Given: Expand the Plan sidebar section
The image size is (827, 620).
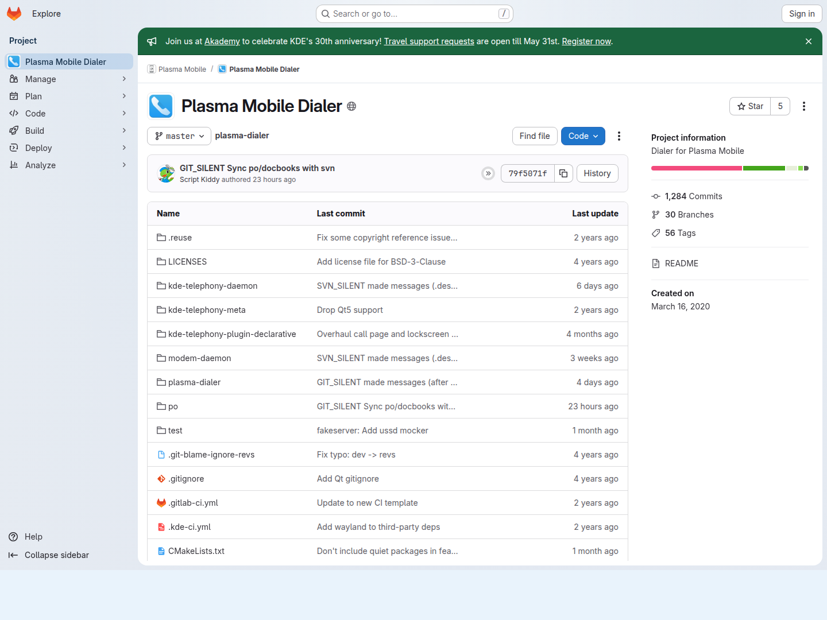Looking at the screenshot, I should point(69,96).
